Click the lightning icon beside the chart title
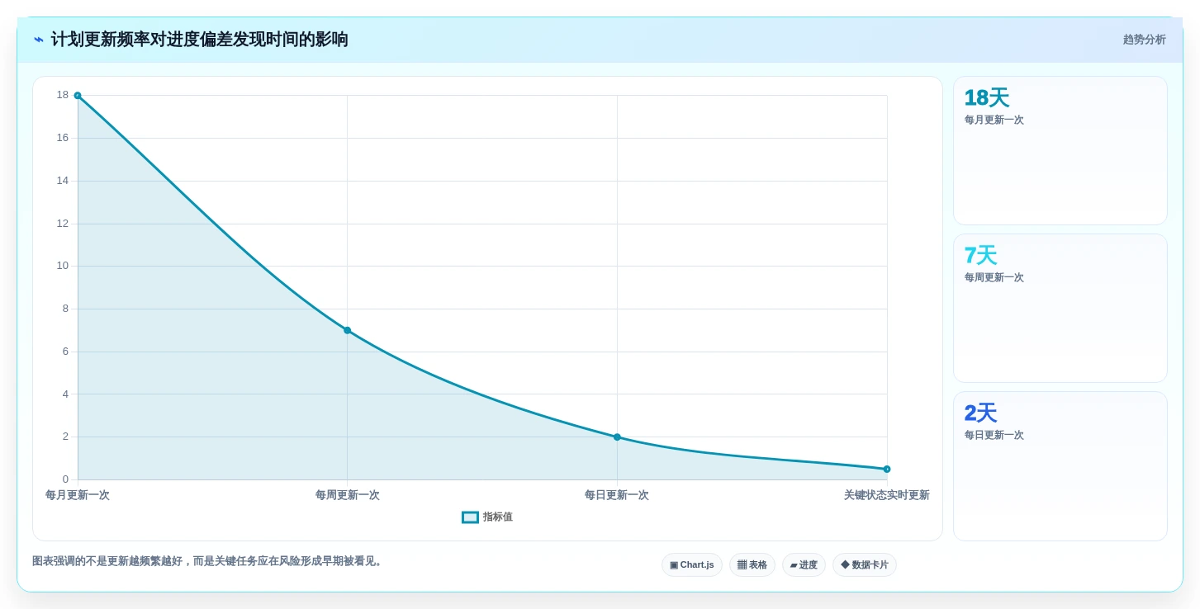This screenshot has width=1200, height=609. coord(38,40)
